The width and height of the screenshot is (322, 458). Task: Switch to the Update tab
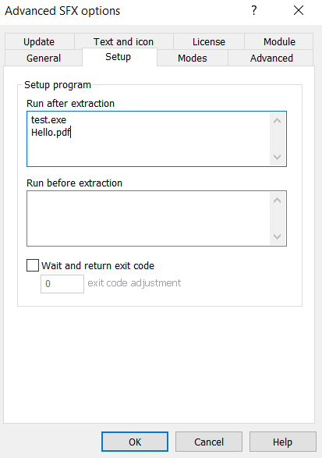[x=40, y=41]
